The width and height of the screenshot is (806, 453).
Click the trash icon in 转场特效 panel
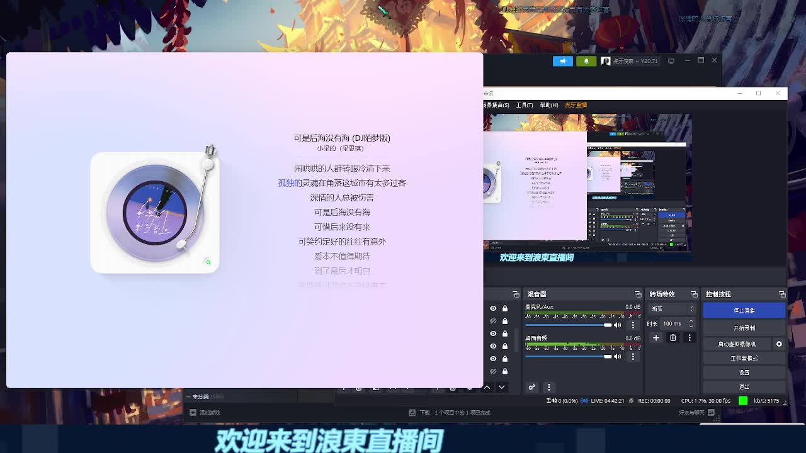[x=673, y=338]
